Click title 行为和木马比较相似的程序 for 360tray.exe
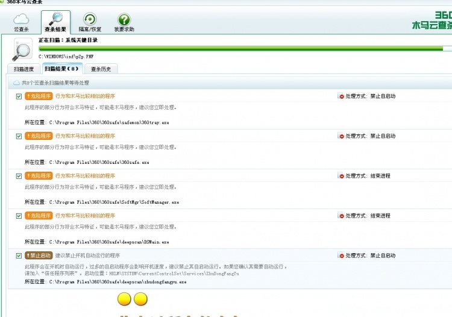 pos(85,96)
